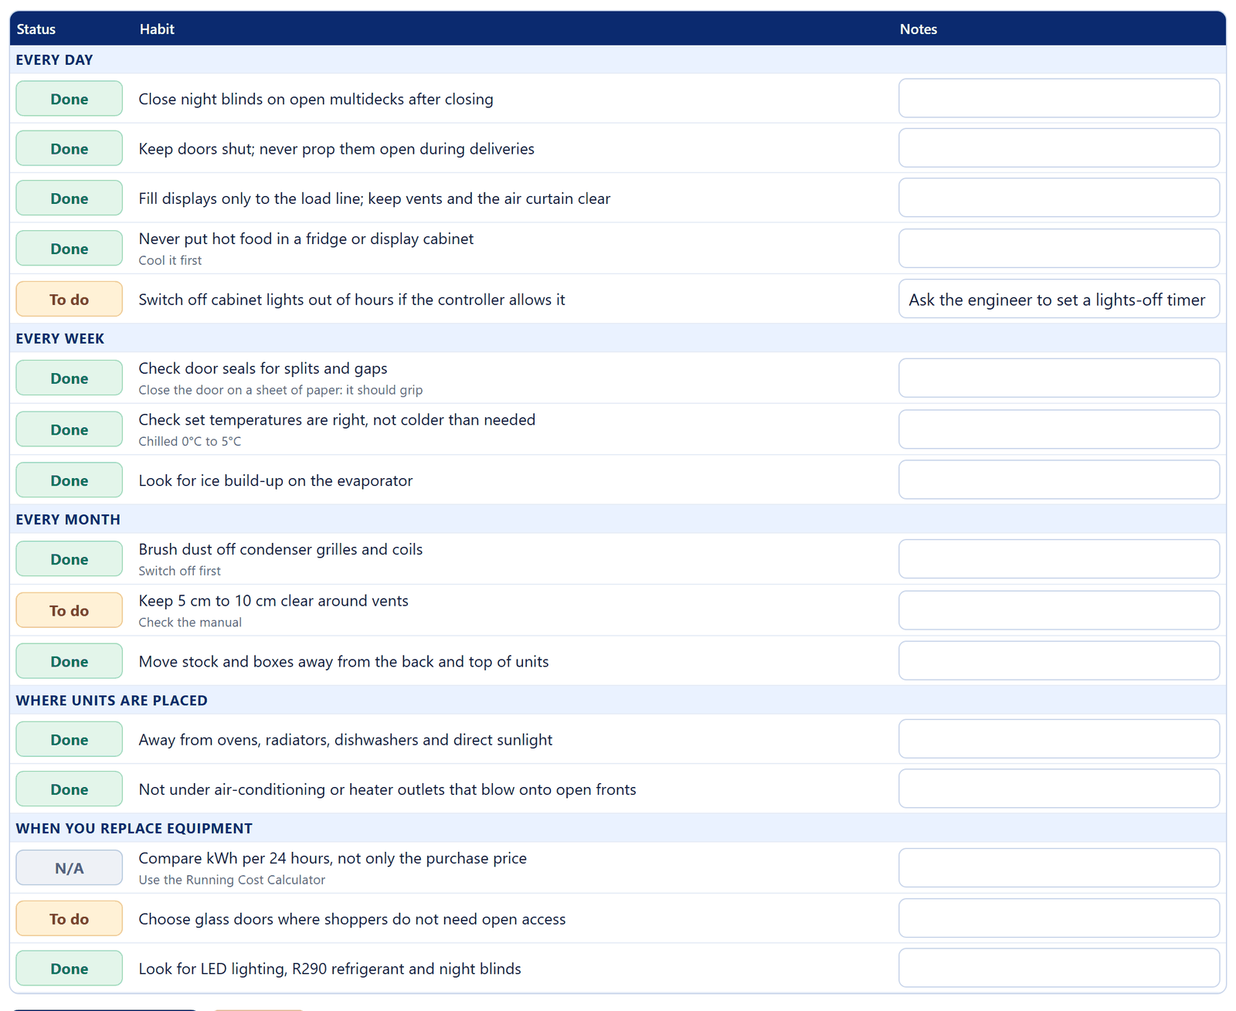Click 'Chilled 0°C to 5°C' hint text
1236x1011 pixels.
coord(190,441)
